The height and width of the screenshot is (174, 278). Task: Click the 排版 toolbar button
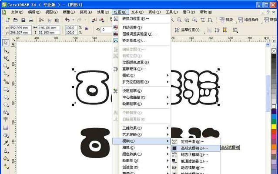tap(226, 20)
